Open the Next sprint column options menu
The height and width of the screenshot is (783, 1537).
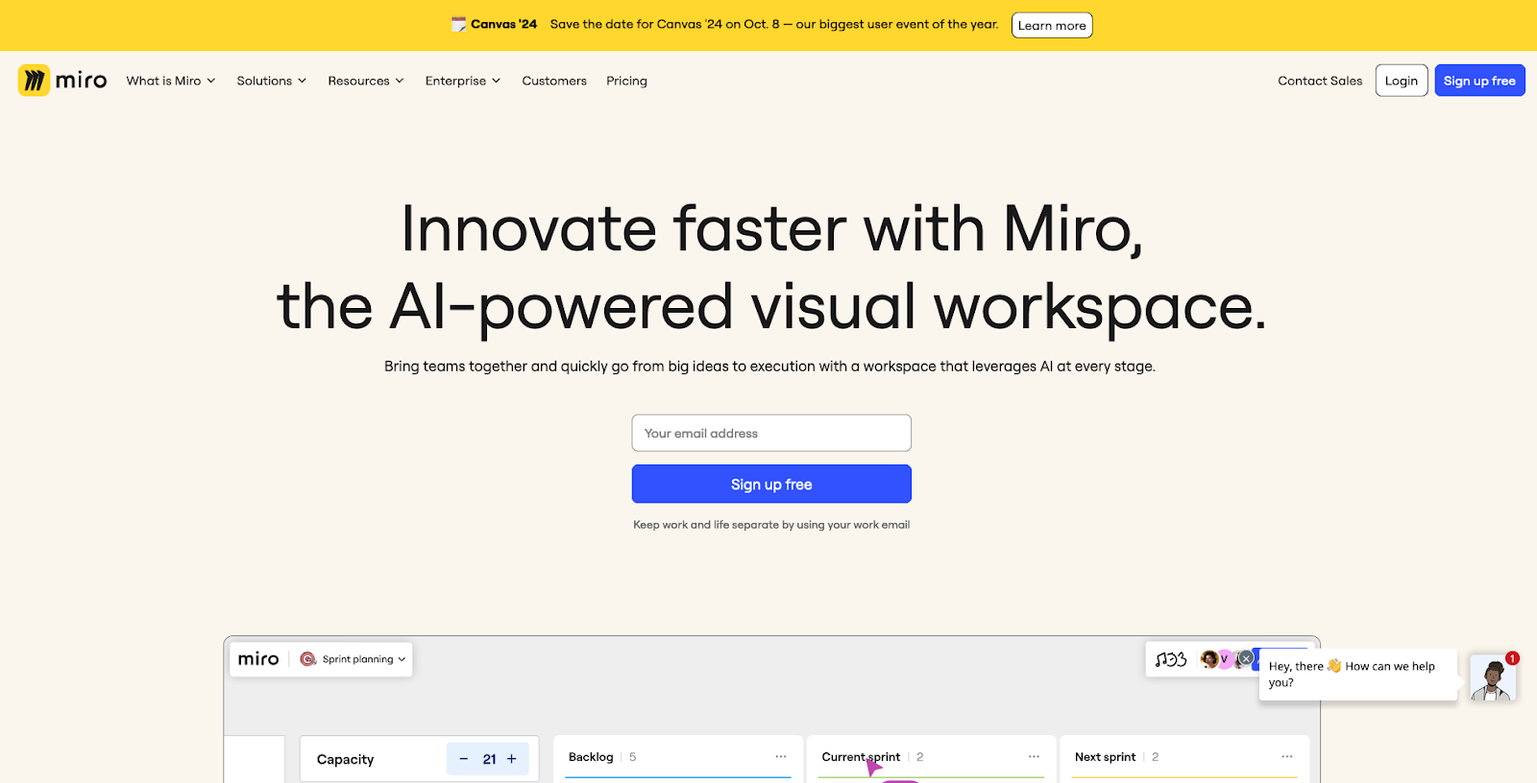tap(1287, 757)
